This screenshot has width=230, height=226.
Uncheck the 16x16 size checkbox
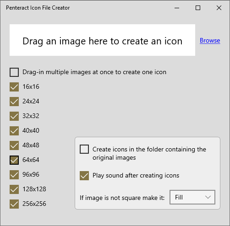coord(14,87)
